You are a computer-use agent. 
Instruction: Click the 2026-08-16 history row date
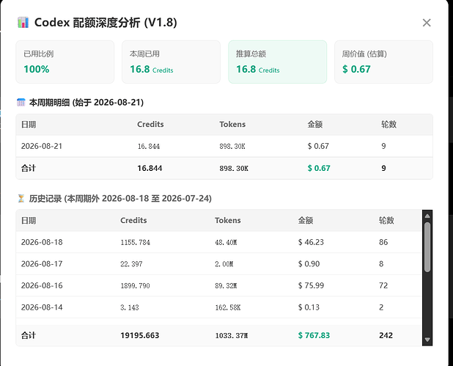(42, 285)
